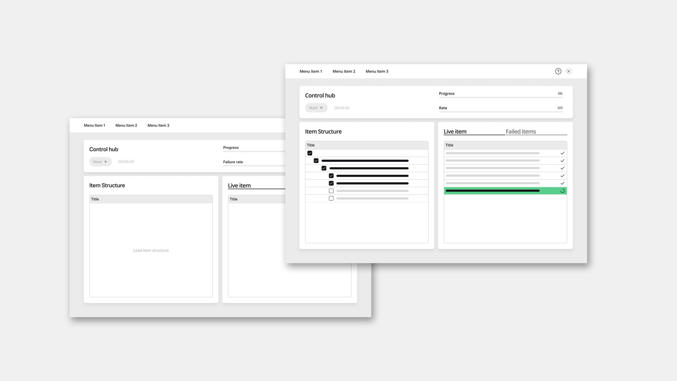The height and width of the screenshot is (381, 677).
Task: Click the last checkmark icon above the green row
Action: 562,183
